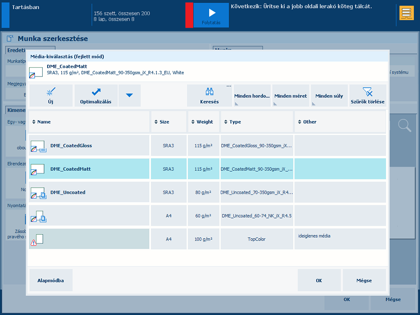
Task: Open the Minden hordo... filter dropdown
Action: [x=252, y=96]
